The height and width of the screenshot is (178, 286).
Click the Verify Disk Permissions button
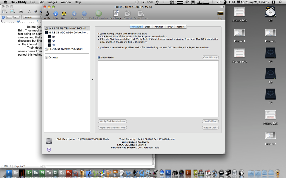pos(112,121)
